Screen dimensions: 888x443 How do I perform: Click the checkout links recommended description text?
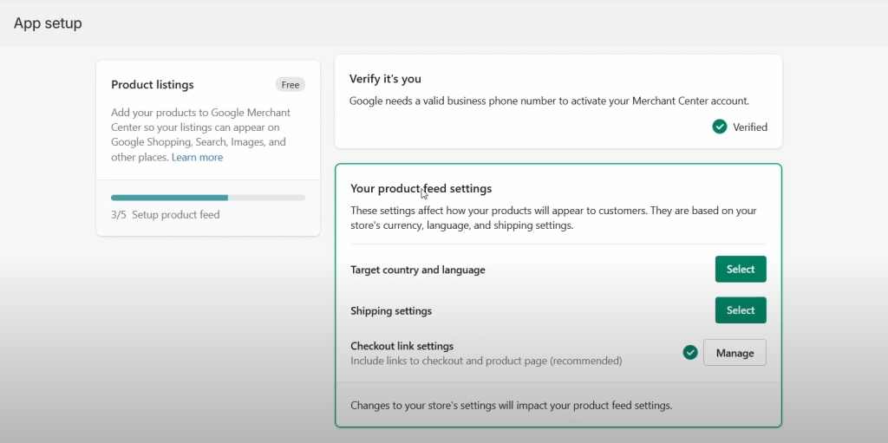(x=486, y=361)
